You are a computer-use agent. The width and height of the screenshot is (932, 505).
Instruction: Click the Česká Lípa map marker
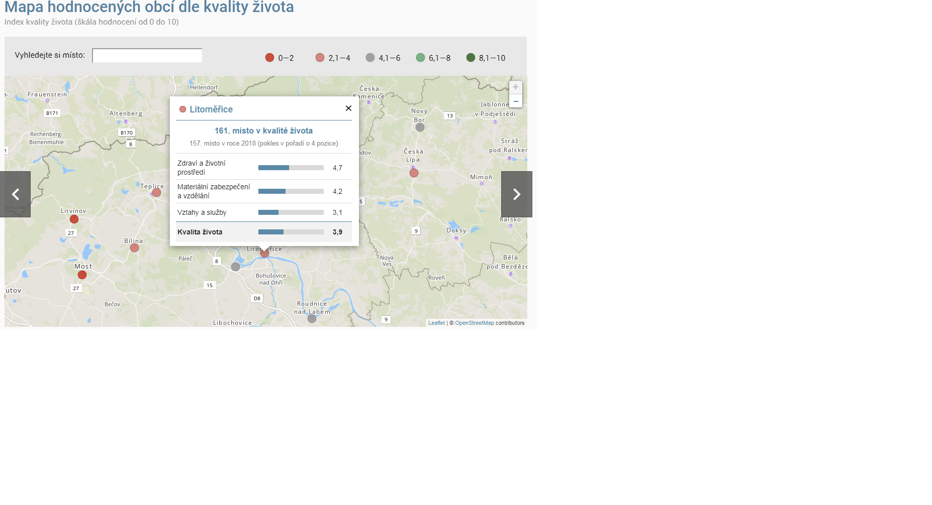414,173
